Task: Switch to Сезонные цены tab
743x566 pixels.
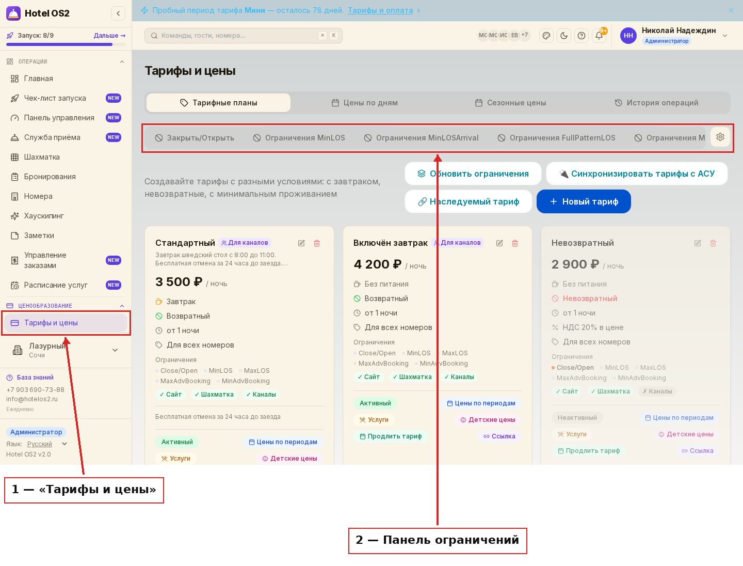Action: (x=511, y=103)
